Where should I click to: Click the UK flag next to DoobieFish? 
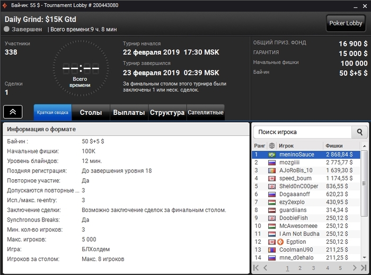tap(271, 218)
